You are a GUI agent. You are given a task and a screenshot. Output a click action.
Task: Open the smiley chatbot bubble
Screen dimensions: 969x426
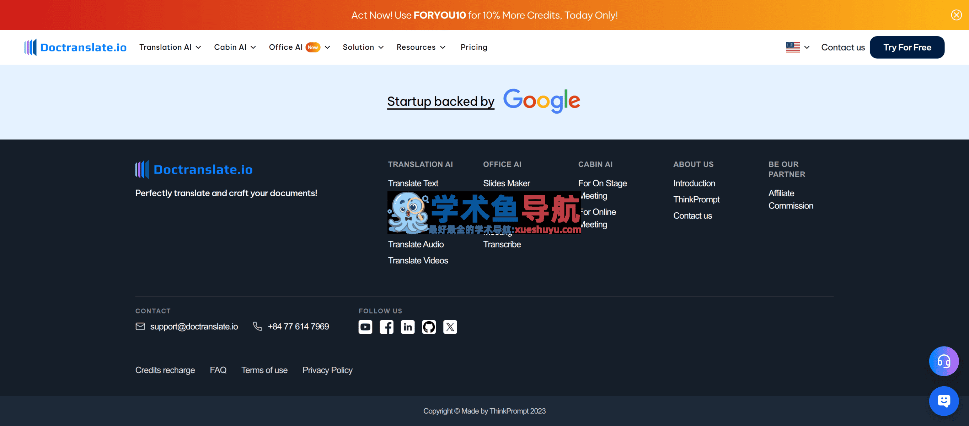943,401
